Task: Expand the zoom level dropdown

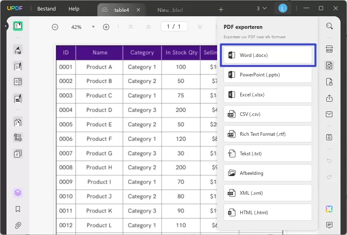Action: point(93,27)
